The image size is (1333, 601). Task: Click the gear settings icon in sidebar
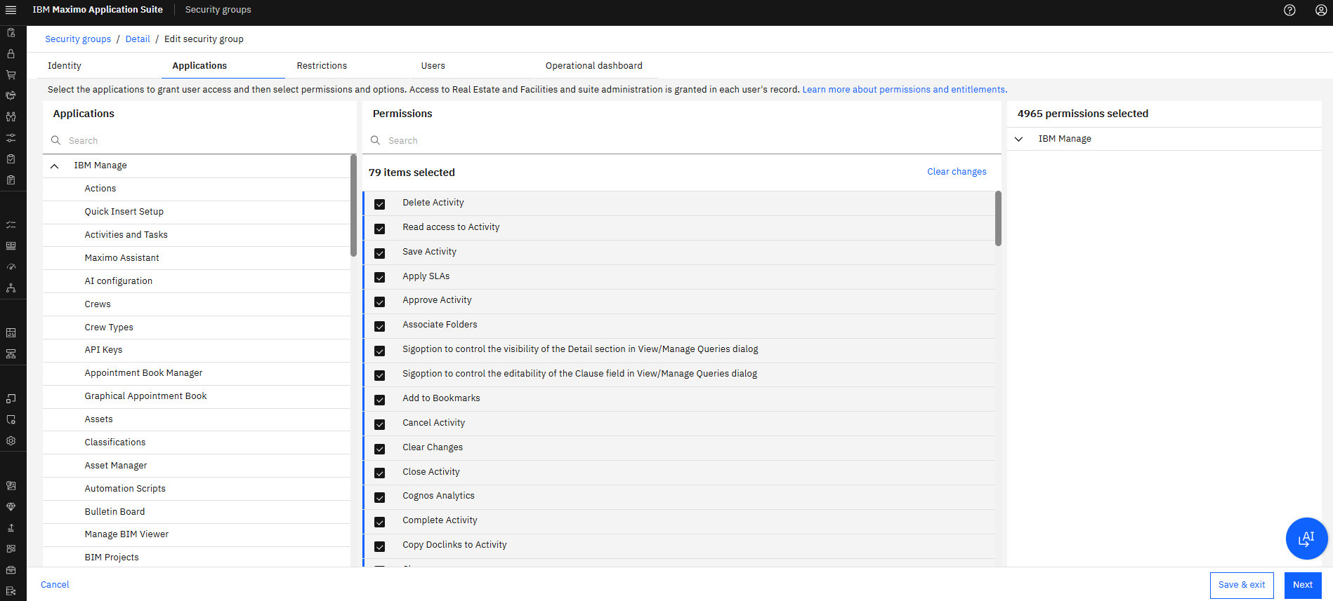11,441
